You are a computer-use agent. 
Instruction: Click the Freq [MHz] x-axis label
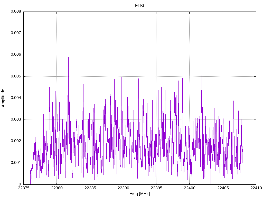tap(139, 194)
